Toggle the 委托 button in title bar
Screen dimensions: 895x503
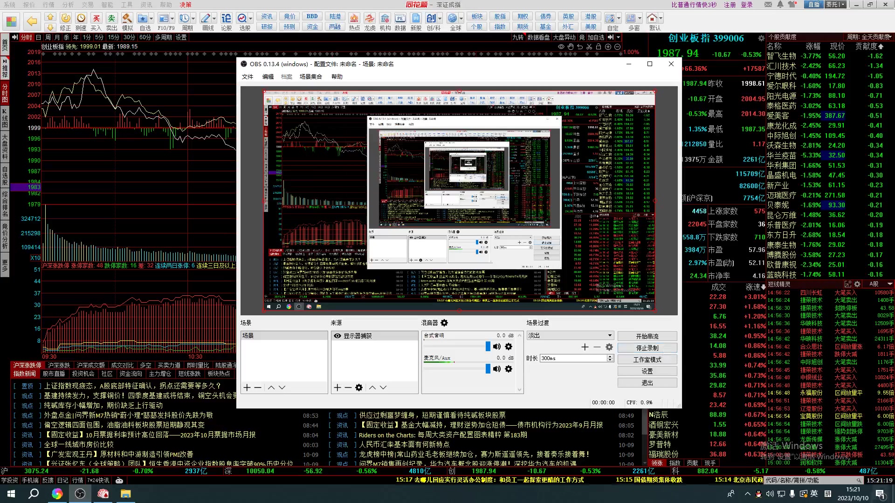pos(835,5)
